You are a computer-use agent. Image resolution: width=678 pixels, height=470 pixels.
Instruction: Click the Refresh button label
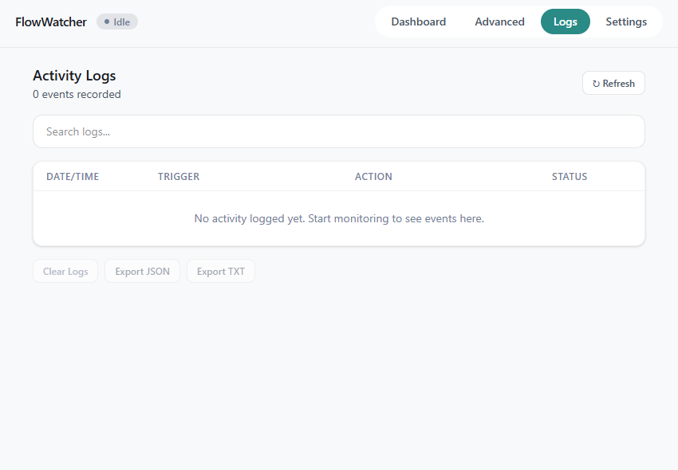coord(618,84)
